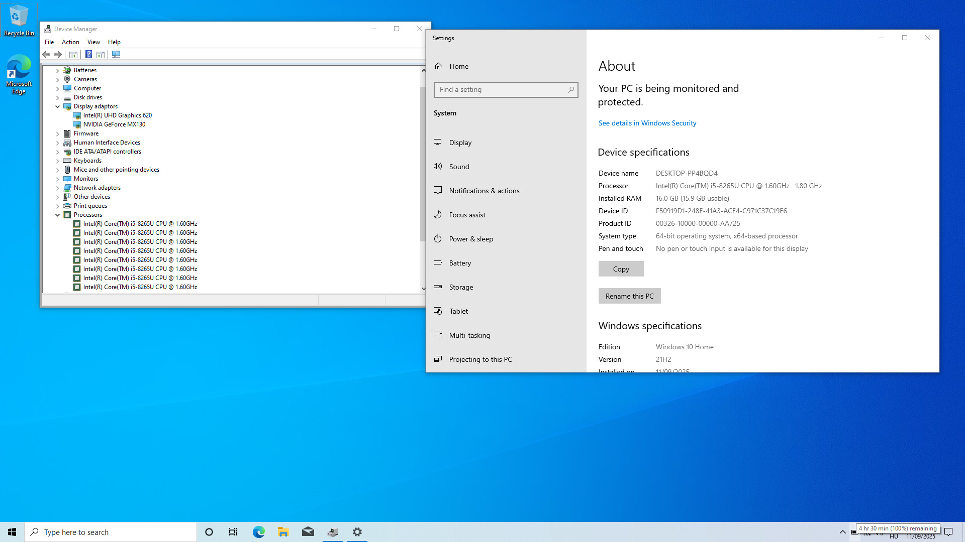Expand the Batteries category
This screenshot has width=965, height=542.
pyautogui.click(x=57, y=70)
